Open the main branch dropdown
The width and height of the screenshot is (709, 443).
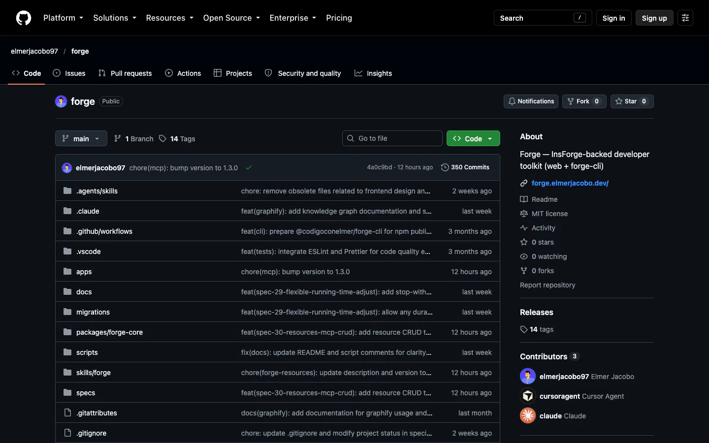pyautogui.click(x=81, y=139)
